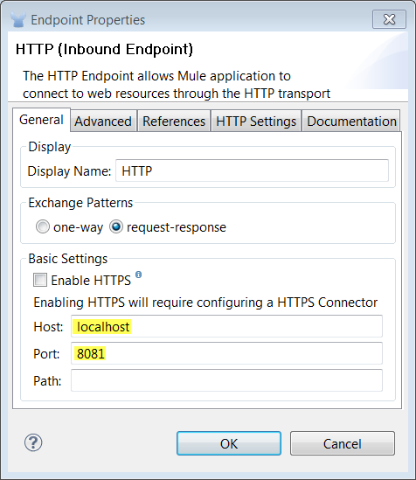Click the 'Port:' label
Viewport: 416px width, 480px height.
tap(46, 354)
